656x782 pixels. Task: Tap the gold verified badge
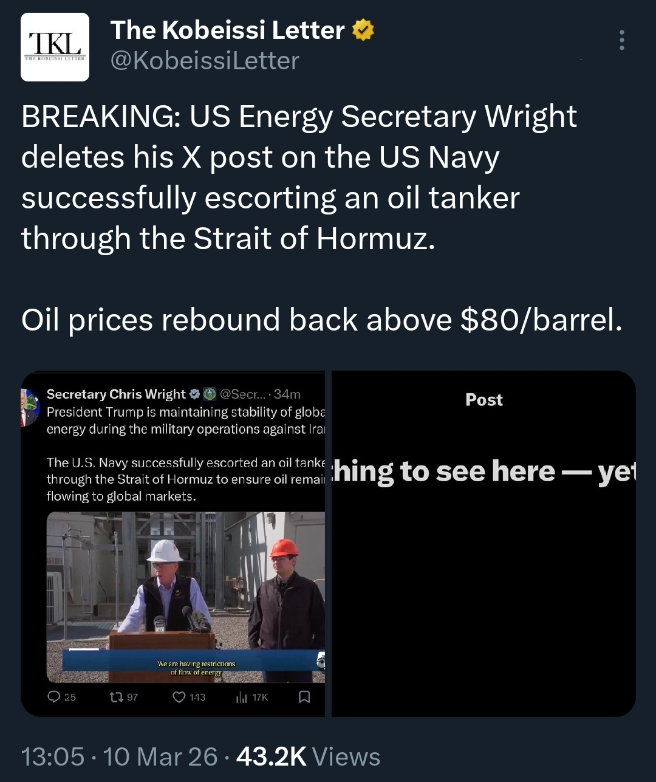click(363, 30)
